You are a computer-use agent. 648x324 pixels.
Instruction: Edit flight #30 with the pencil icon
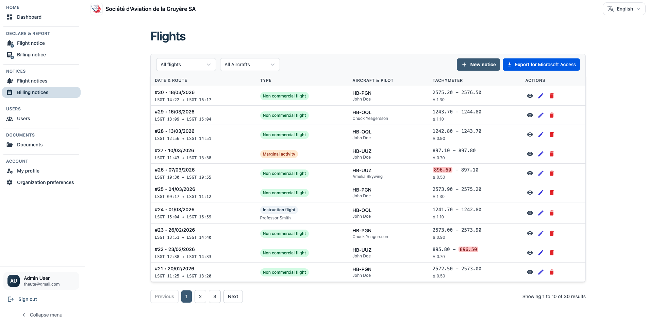tap(541, 96)
